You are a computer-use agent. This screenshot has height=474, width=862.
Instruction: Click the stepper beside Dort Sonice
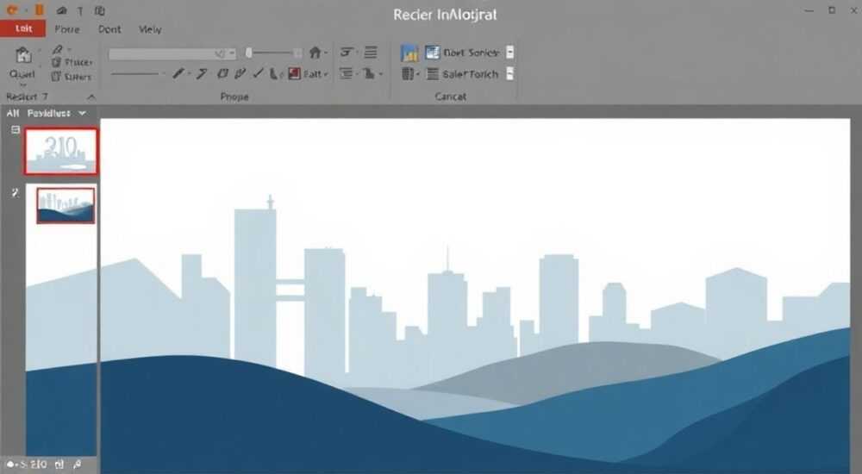click(509, 53)
